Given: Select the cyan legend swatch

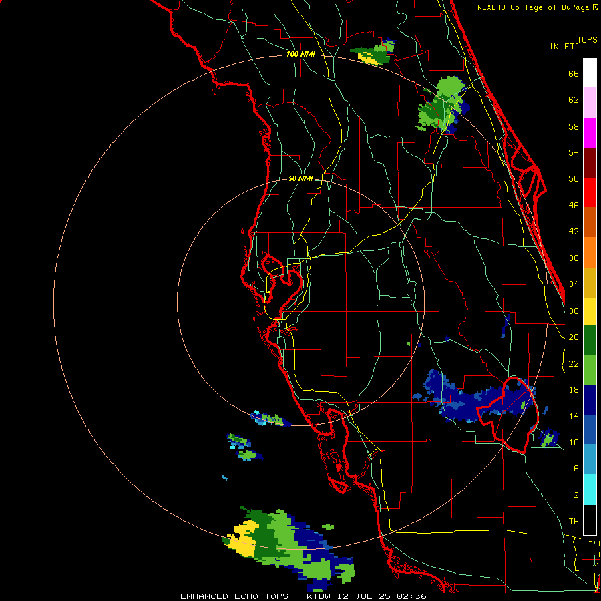Looking at the screenshot, I should point(590,489).
